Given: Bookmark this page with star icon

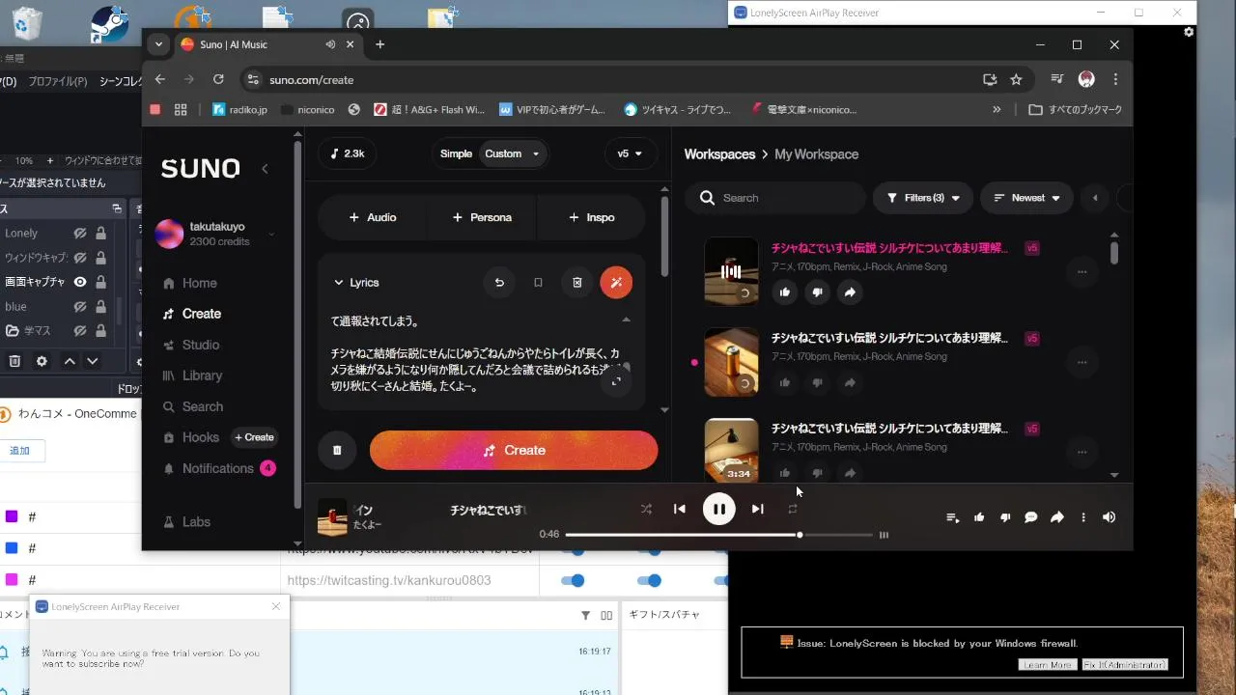Looking at the screenshot, I should [x=1016, y=80].
